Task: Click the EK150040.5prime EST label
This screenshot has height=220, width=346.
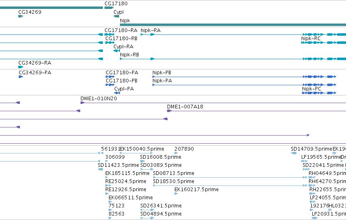Action: (142, 149)
